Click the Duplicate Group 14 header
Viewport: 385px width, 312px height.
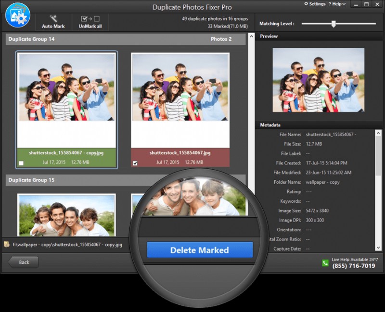coord(126,39)
